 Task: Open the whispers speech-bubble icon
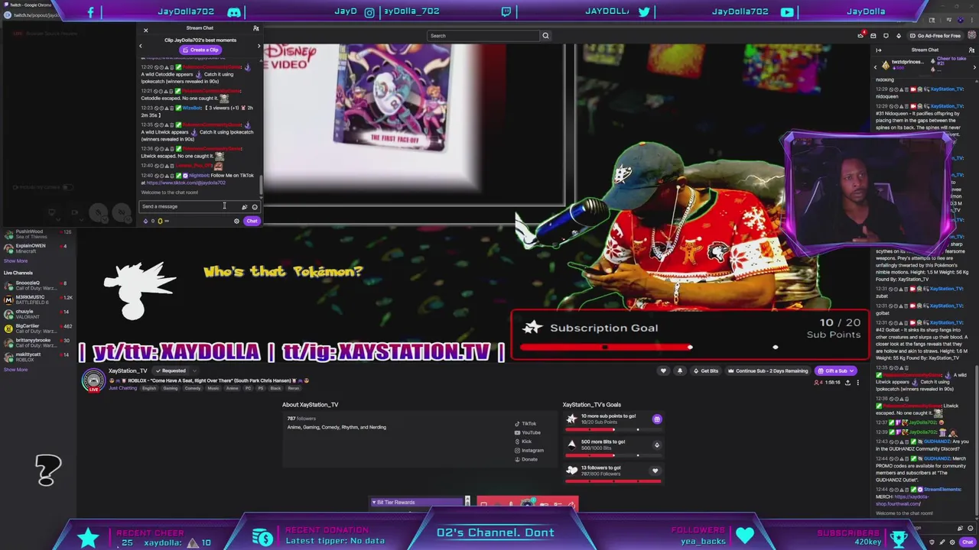coord(886,36)
